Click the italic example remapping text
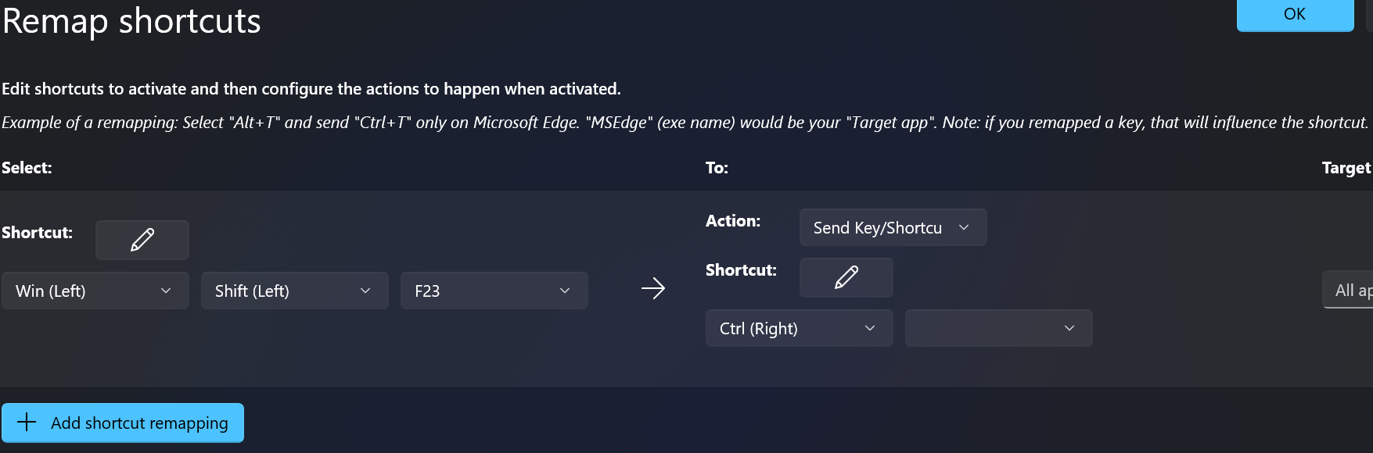Screen dimensions: 1373x453 (x=685, y=123)
